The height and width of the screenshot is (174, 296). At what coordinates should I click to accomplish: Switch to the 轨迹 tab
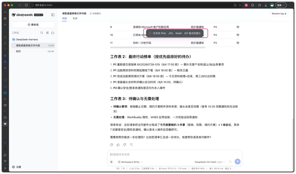click(x=75, y=19)
